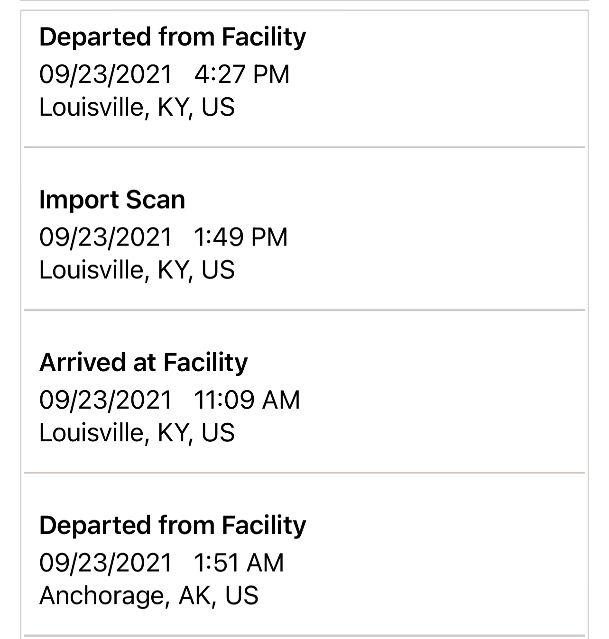609x639 pixels.
Task: Click the 4:27 PM time value
Action: pos(242,74)
